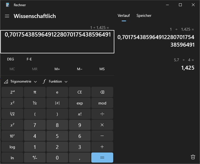Toggle the 2nd function key

pos(12,92)
